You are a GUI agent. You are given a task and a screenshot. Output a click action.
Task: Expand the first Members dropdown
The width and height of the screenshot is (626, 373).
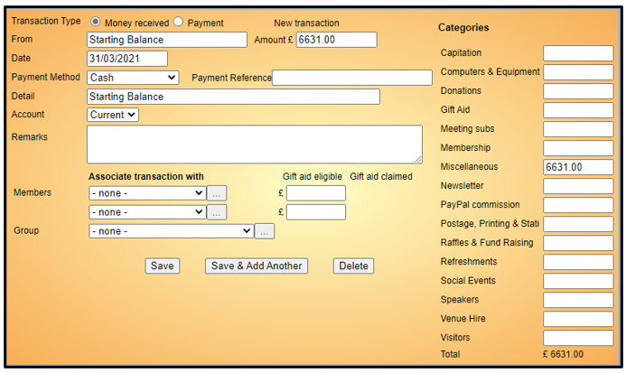(x=147, y=192)
